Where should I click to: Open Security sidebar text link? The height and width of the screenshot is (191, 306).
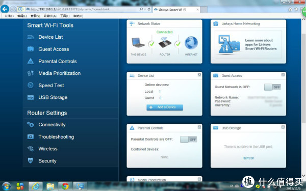click(47, 161)
